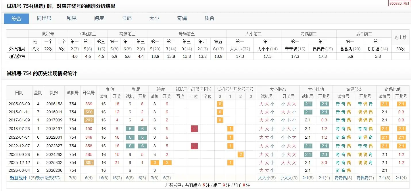Select the 综合 tab
Viewport: 411px width, 191px height.
(x=16, y=18)
